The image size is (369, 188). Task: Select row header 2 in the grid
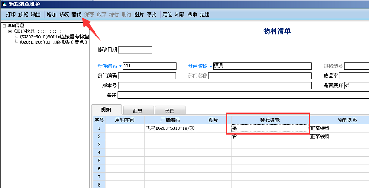click(x=99, y=136)
